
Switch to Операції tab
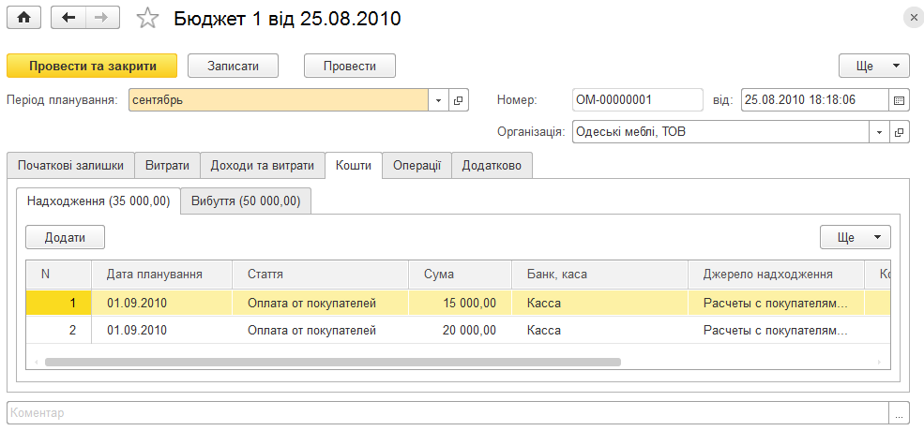417,166
